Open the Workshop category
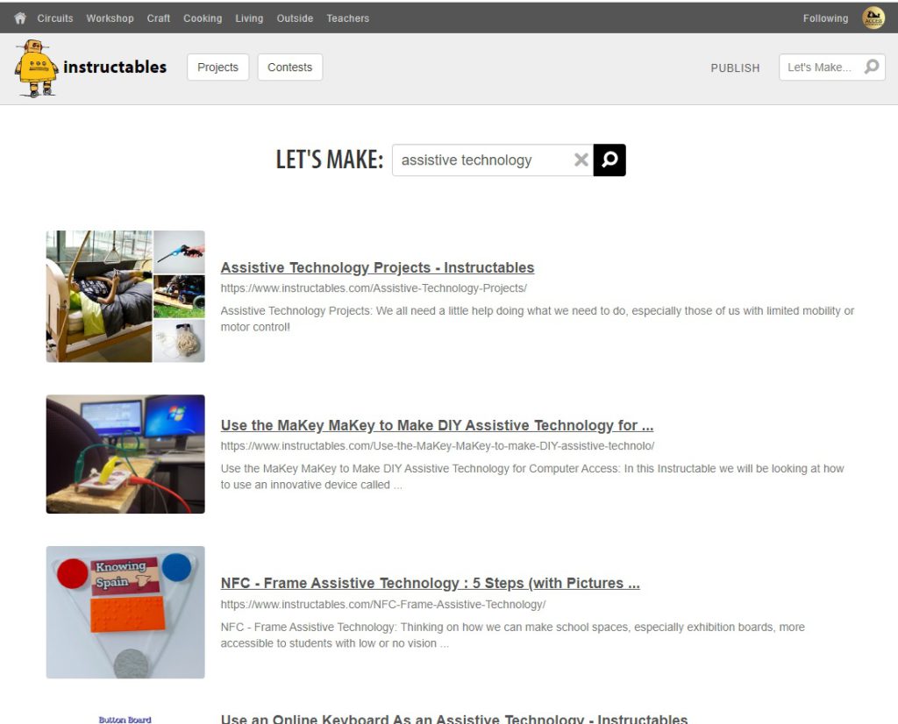 coord(110,18)
